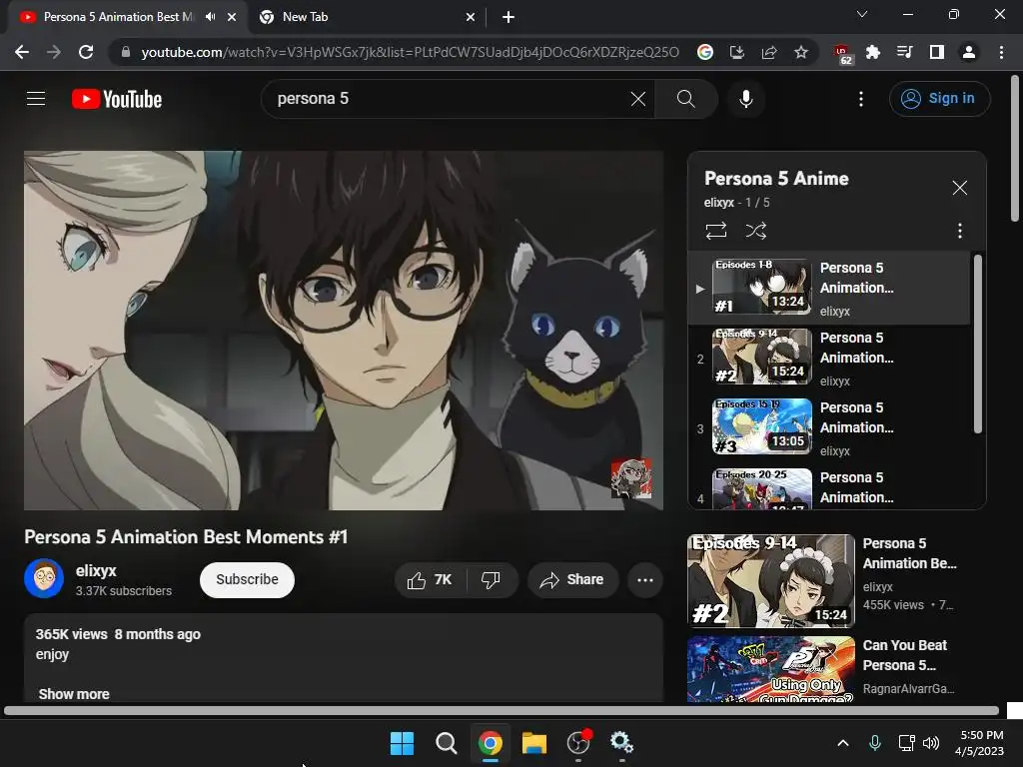The width and height of the screenshot is (1023, 767).
Task: Share the video
Action: 572,580
